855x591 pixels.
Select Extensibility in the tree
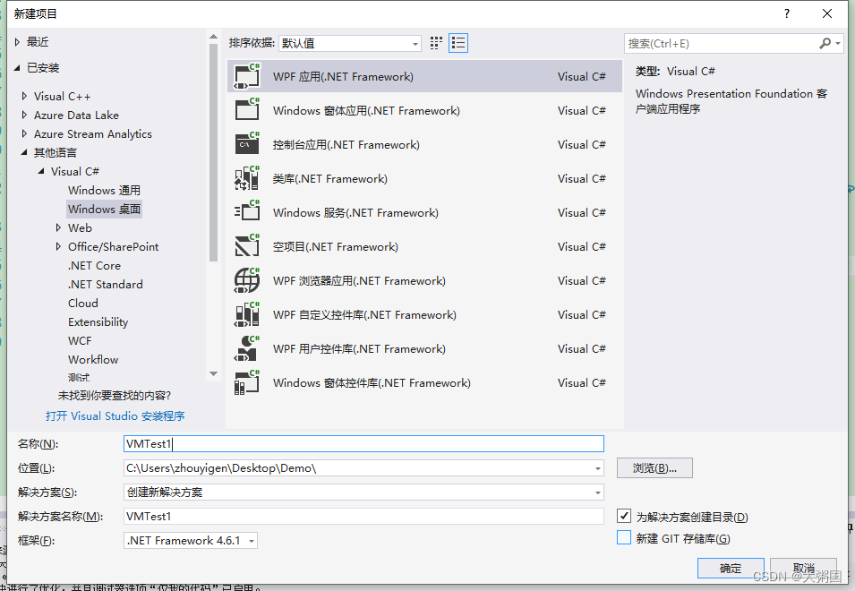point(98,322)
